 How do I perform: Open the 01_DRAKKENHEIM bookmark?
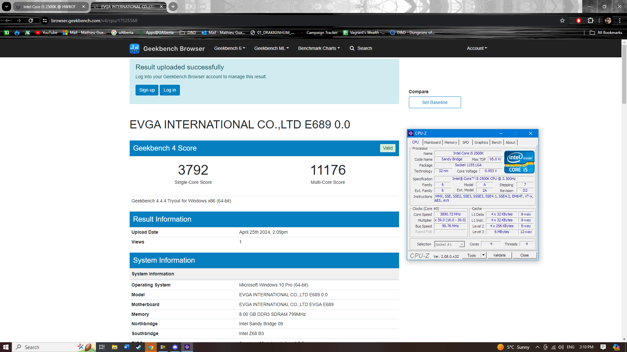[272, 33]
